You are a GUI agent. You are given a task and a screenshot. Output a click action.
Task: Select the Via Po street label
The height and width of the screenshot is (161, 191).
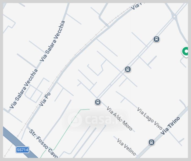click(45, 99)
